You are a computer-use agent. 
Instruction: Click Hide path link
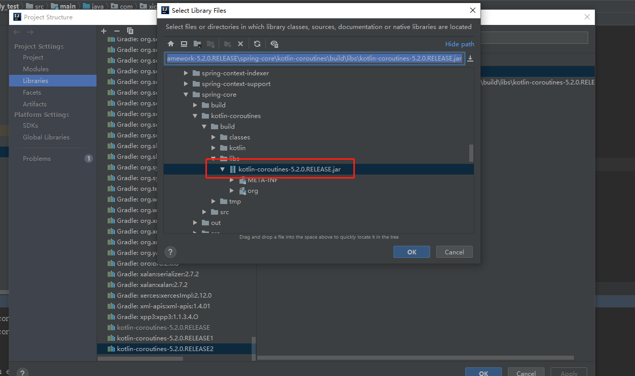tap(460, 44)
